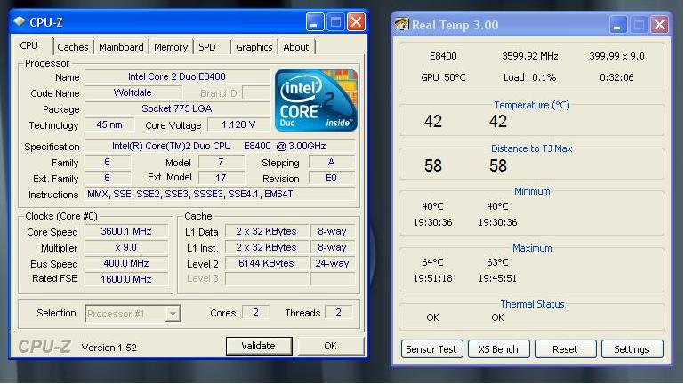Open the Graphics tab
The image size is (685, 384).
point(254,47)
